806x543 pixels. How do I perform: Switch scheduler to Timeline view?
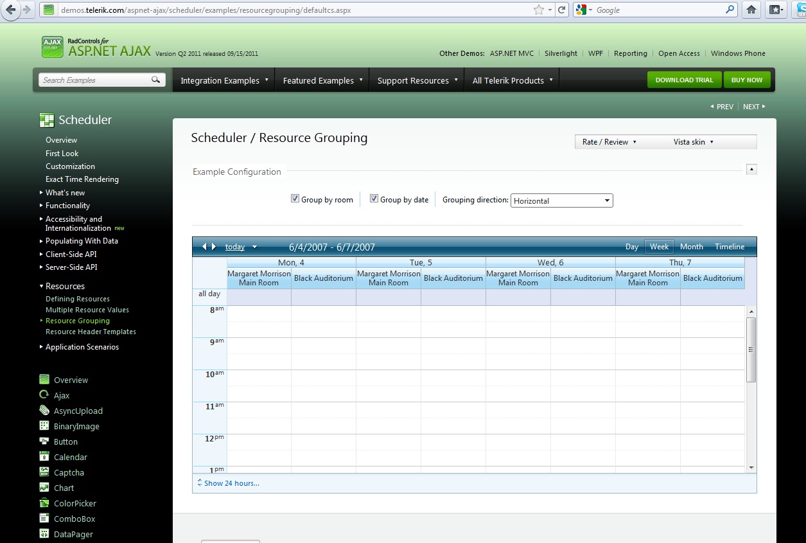coord(730,247)
